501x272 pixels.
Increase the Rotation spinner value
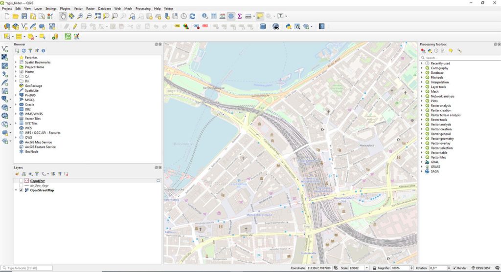tap(449, 267)
